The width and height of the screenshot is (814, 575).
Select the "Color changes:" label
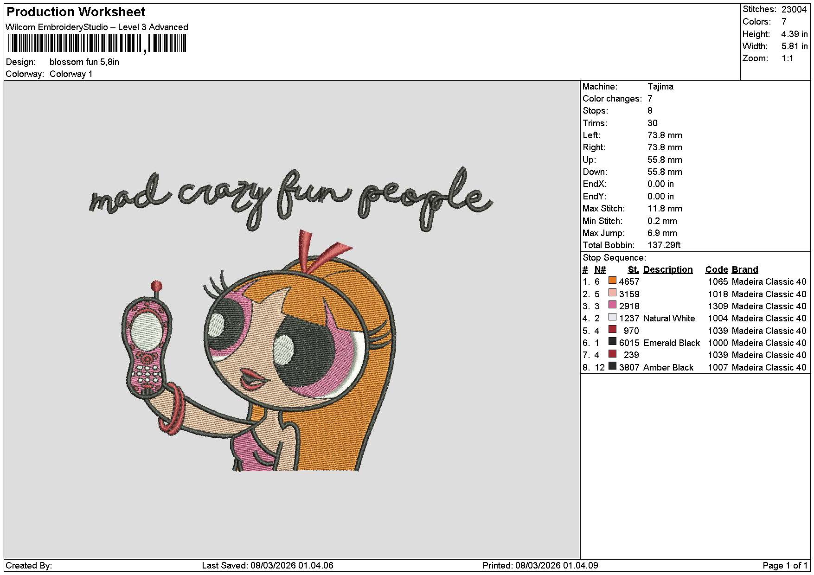click(x=612, y=99)
